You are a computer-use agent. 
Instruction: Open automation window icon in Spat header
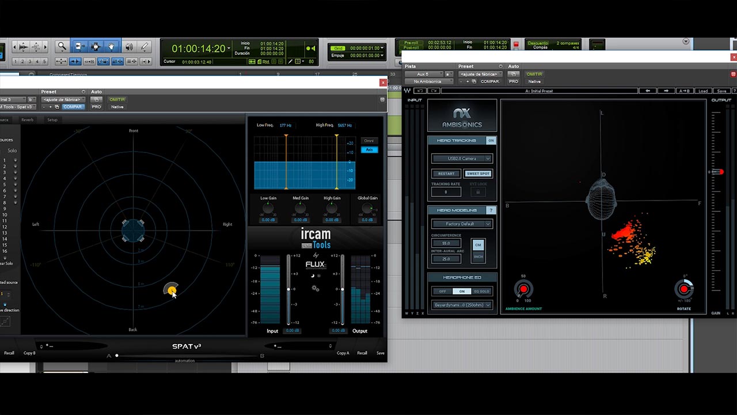pyautogui.click(x=96, y=100)
